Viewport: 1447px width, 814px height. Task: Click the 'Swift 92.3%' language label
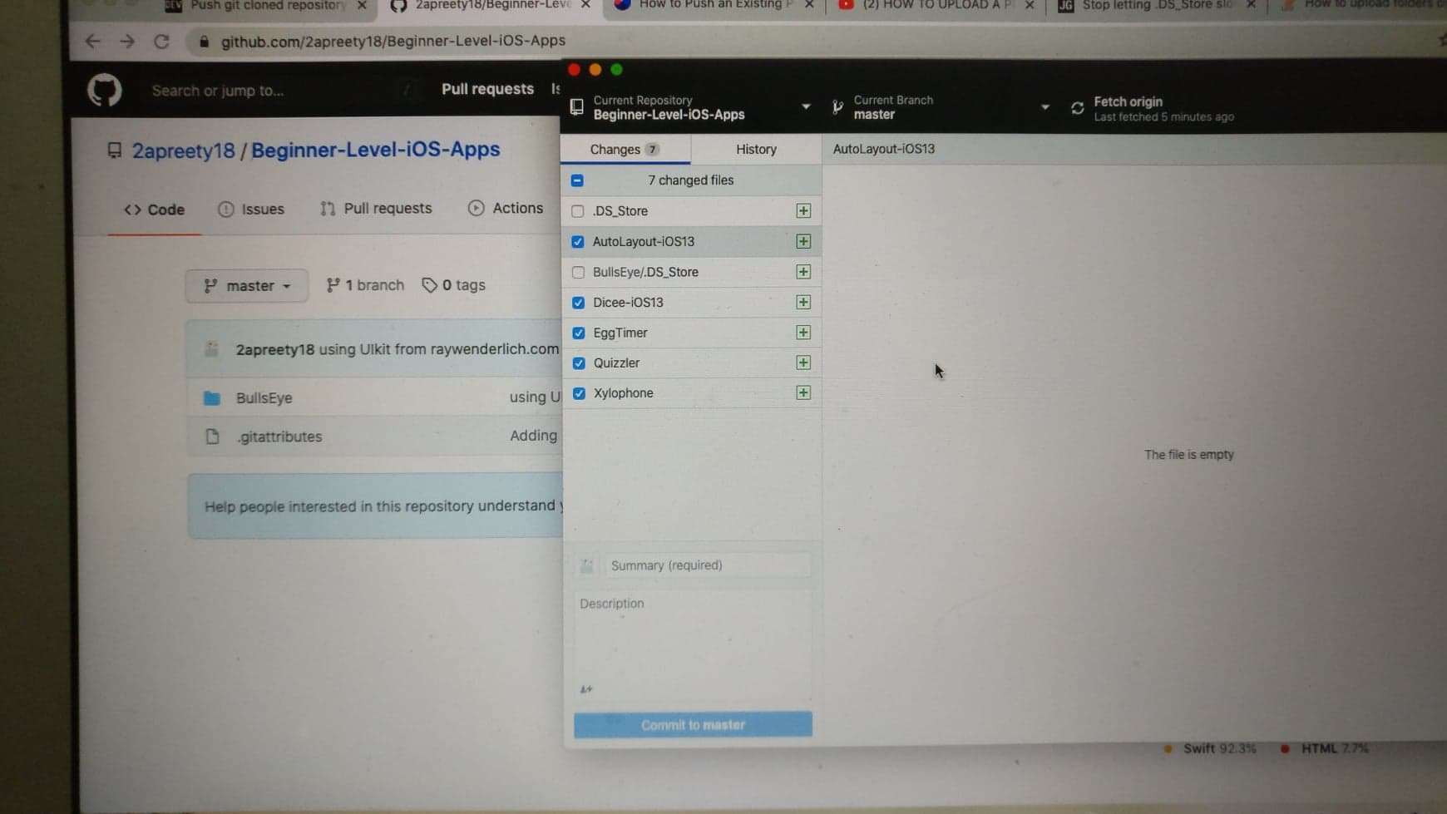tap(1219, 748)
